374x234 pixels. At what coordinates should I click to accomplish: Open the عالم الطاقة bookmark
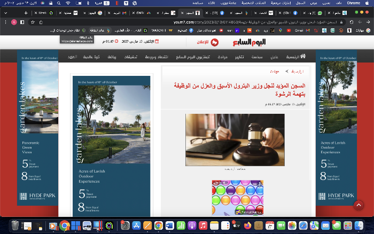(x=100, y=30)
